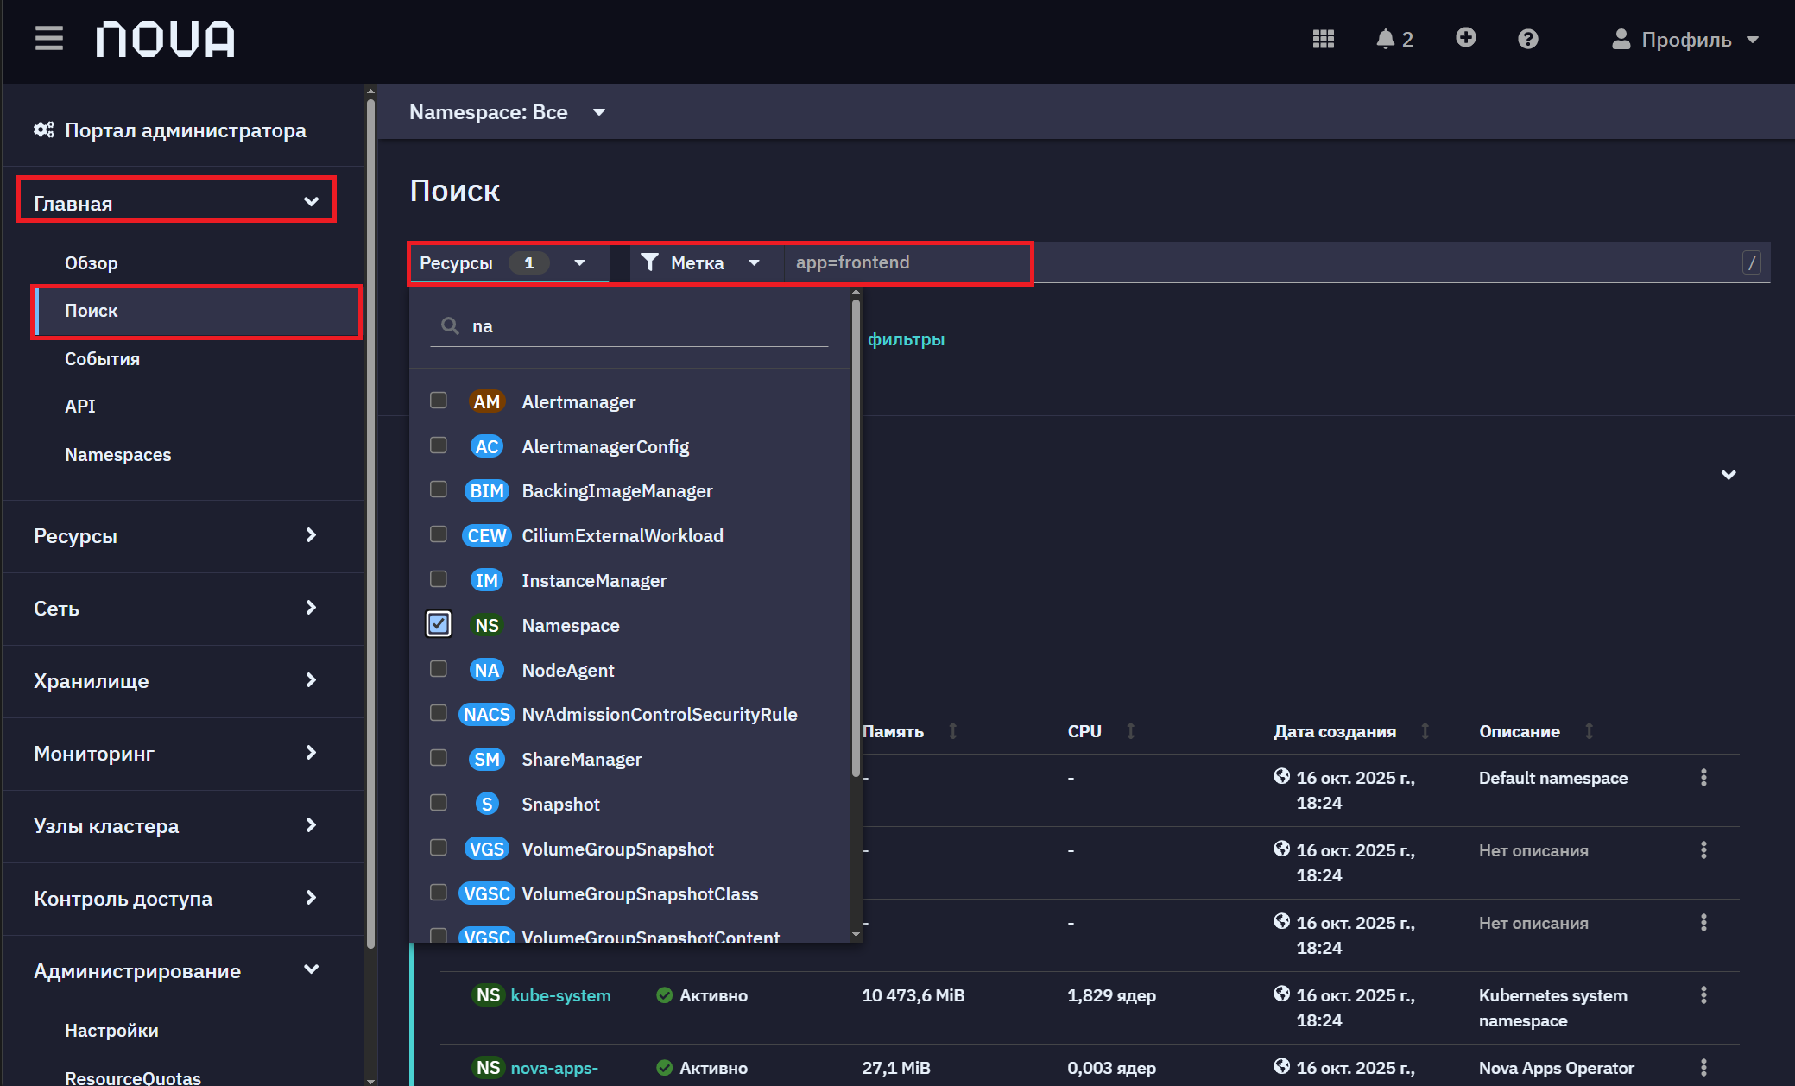Focus the resource search field containing 'na'
Image resolution: width=1795 pixels, height=1086 pixels.
click(629, 326)
